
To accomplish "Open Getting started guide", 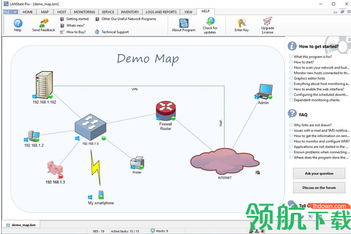I will (75, 19).
